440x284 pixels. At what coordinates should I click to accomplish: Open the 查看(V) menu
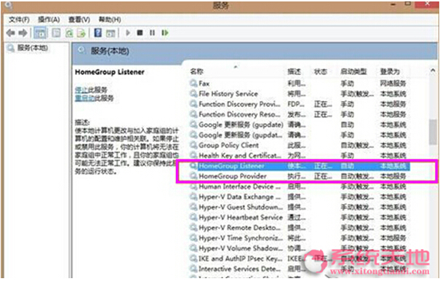pos(79,20)
